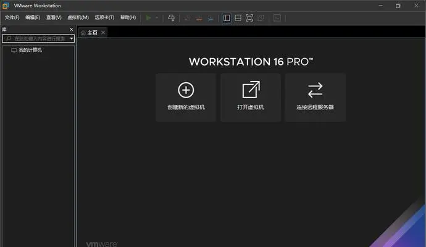This screenshot has height=247, width=426.
Task: Toggle the library sidebar view icon
Action: coord(227,18)
